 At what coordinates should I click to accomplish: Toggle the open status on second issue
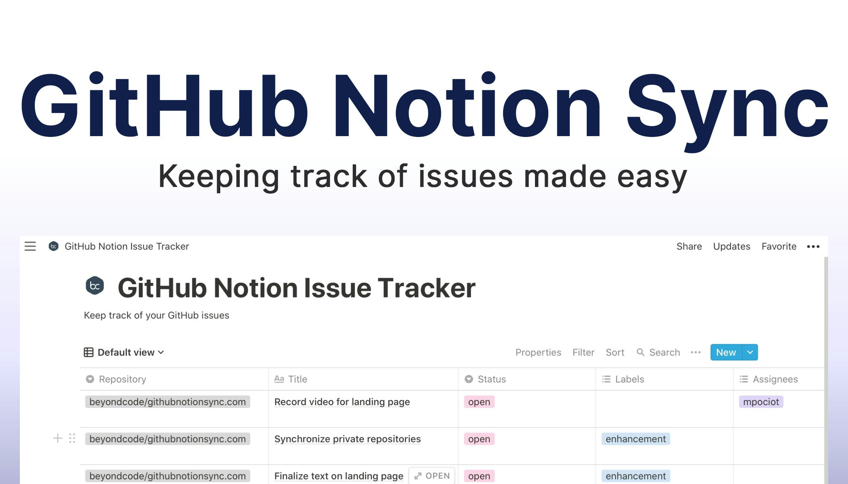[x=479, y=438]
